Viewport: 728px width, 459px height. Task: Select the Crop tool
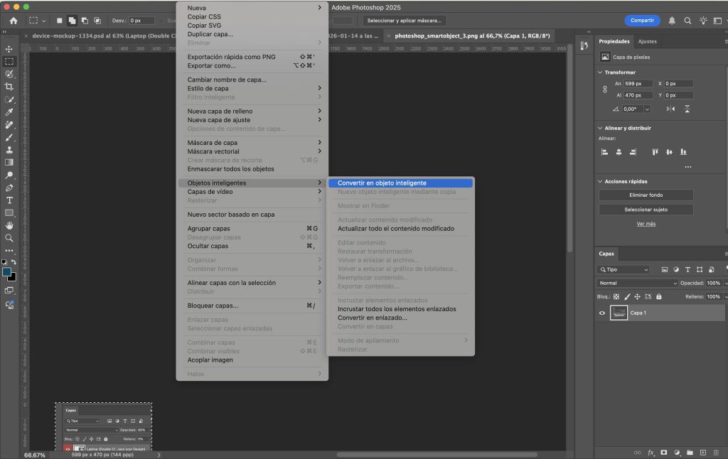point(10,87)
